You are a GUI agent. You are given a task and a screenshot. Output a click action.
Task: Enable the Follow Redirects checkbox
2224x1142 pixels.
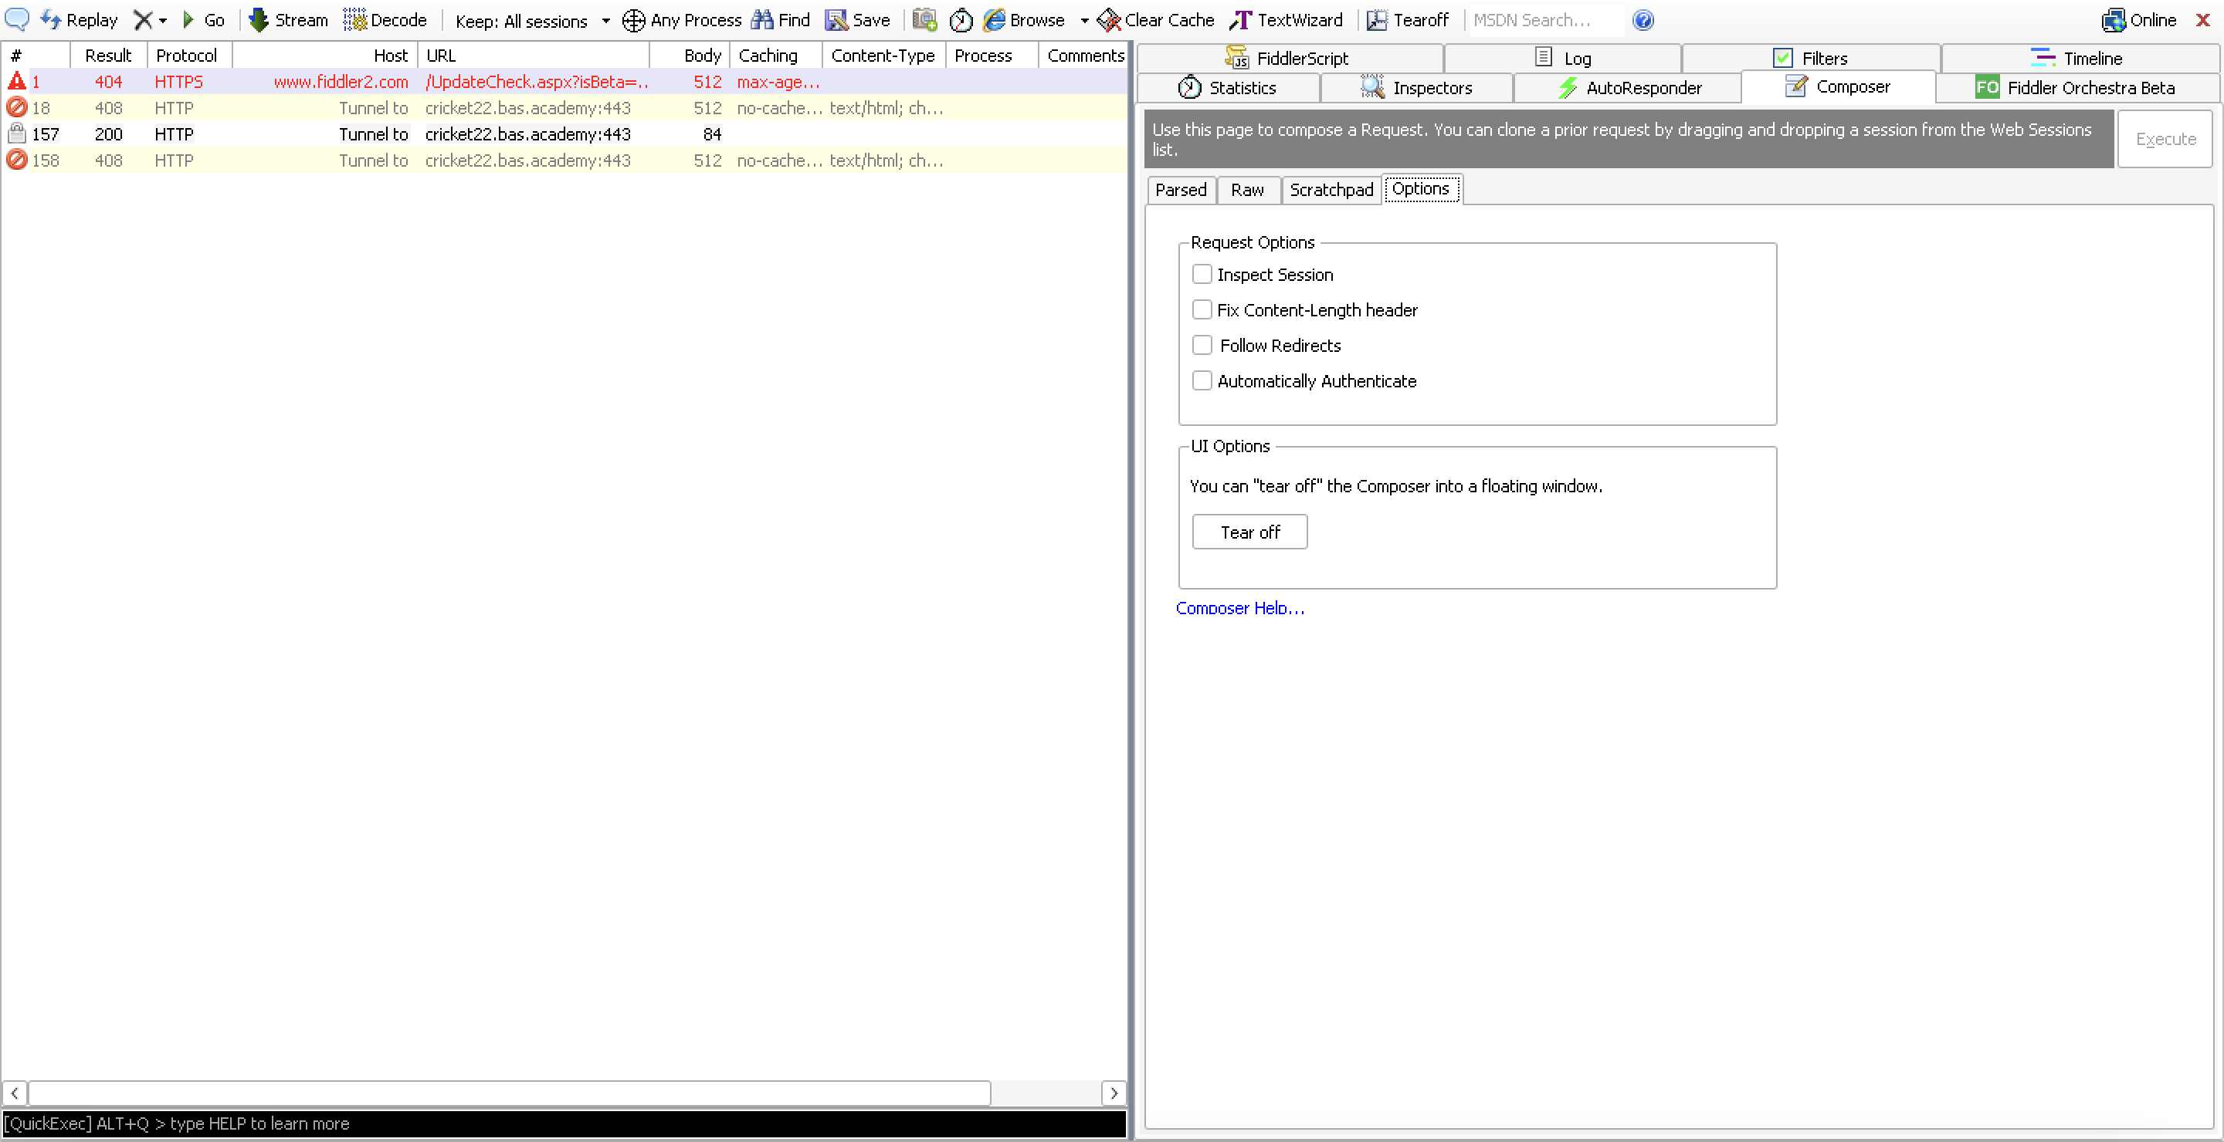click(1202, 345)
